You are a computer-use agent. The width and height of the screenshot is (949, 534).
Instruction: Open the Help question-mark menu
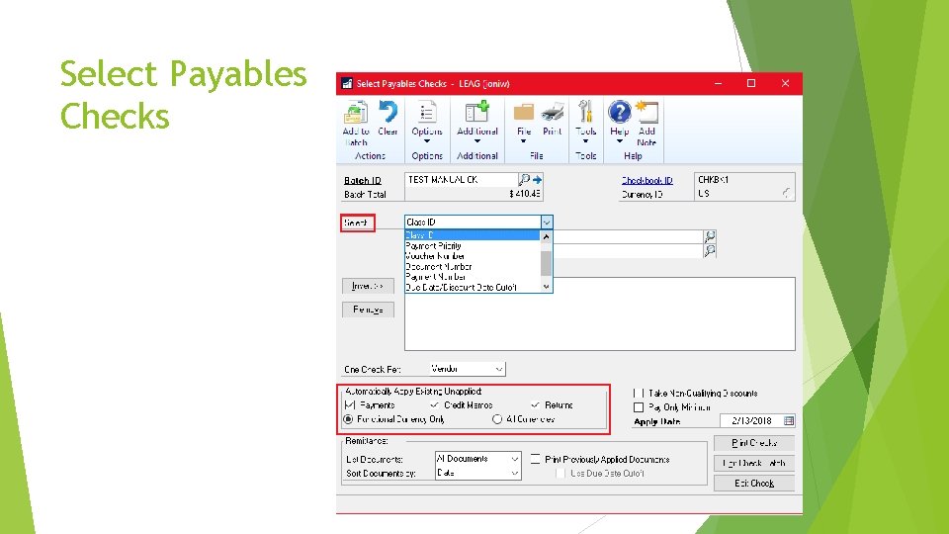point(619,121)
